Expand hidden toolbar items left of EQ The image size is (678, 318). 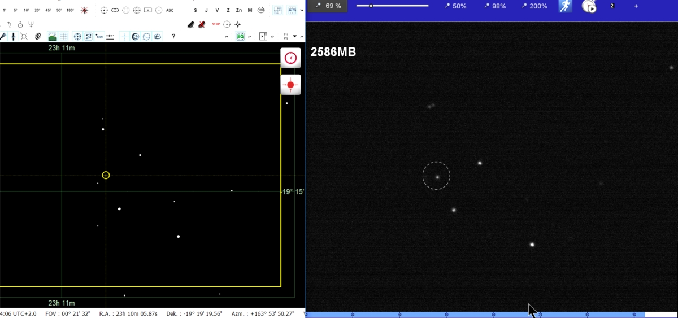(227, 37)
